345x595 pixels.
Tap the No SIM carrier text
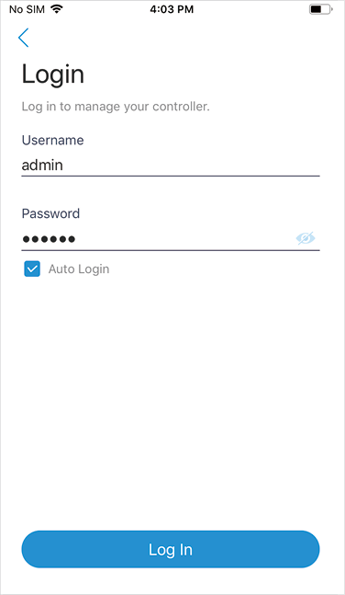click(27, 9)
